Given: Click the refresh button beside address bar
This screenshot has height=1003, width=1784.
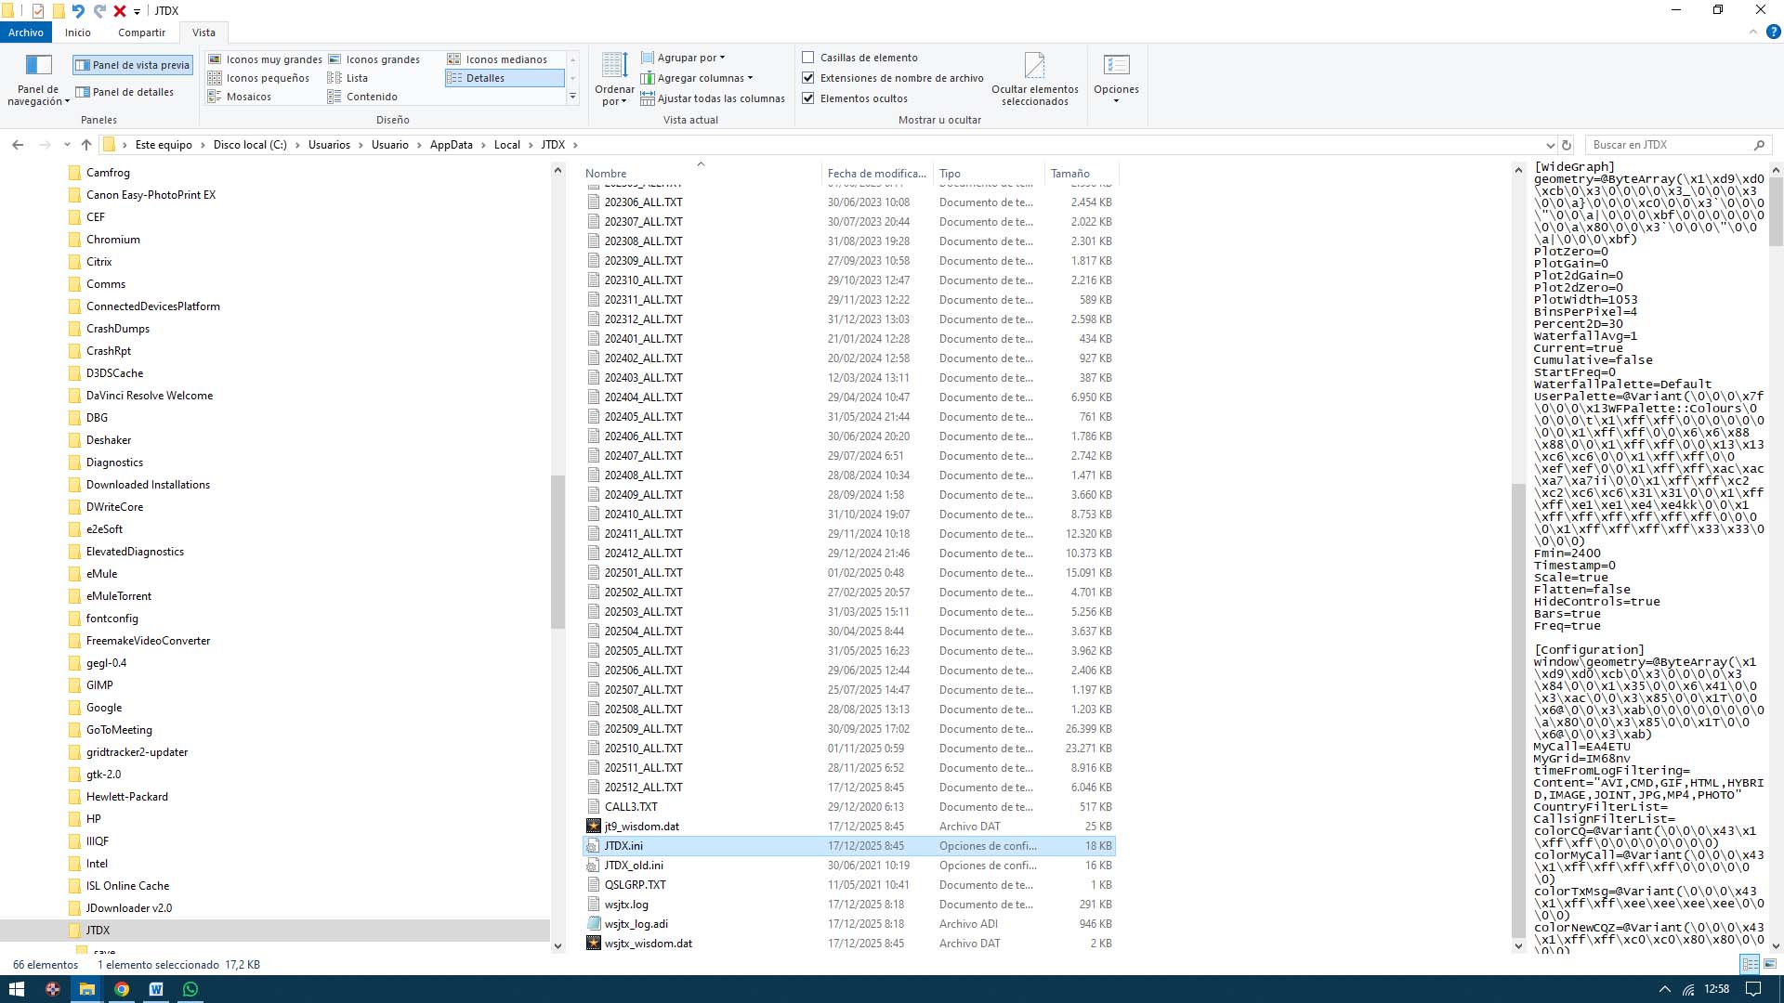Looking at the screenshot, I should point(1567,145).
